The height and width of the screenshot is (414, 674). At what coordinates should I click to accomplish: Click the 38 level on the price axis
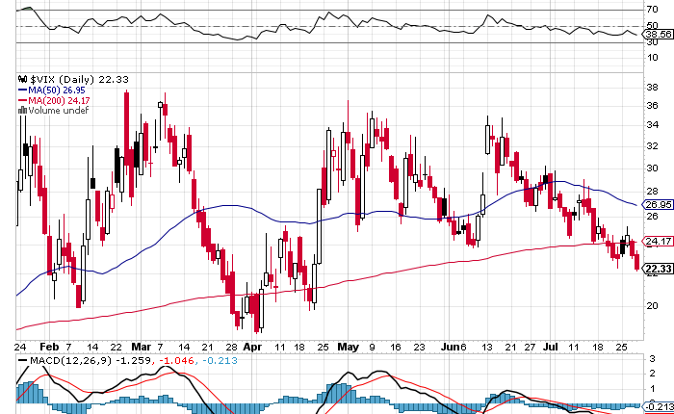pos(651,85)
